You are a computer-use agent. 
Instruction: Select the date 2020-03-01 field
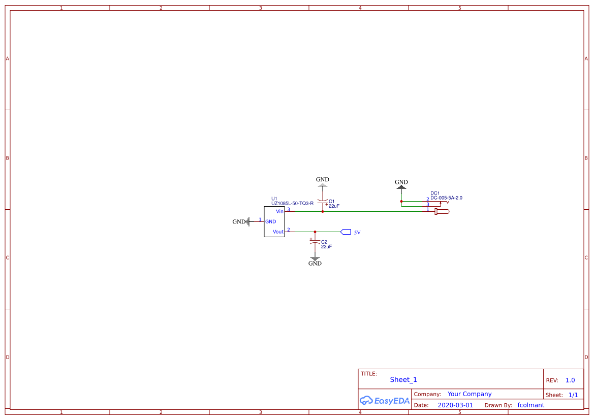[x=455, y=405]
